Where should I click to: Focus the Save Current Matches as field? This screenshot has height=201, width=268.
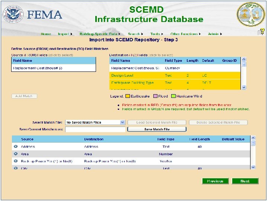coord(95,129)
